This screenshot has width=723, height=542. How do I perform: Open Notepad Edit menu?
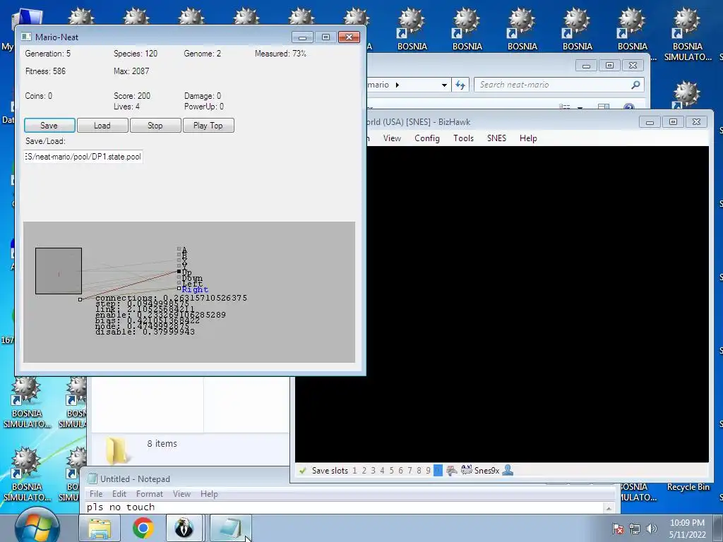[x=119, y=493]
